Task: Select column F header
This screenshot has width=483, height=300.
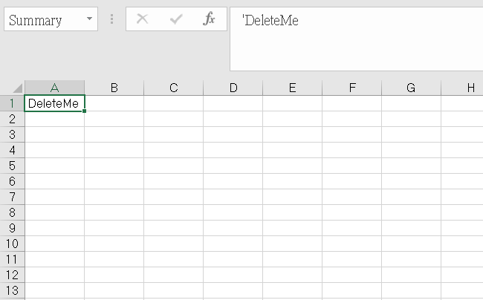Action: [x=351, y=88]
